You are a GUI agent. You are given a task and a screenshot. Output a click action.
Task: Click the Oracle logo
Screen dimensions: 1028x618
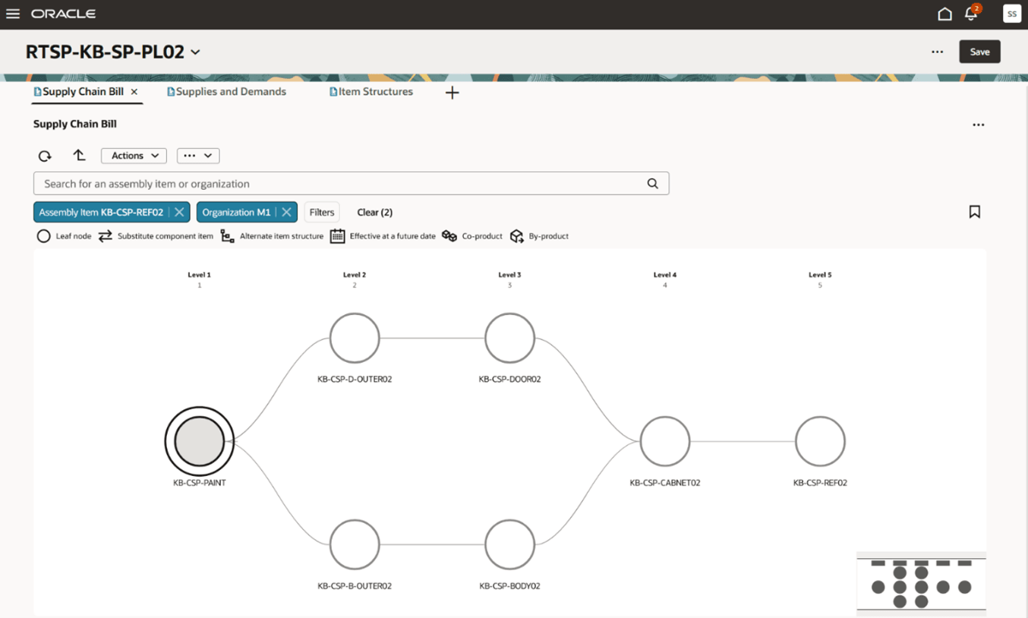click(63, 14)
